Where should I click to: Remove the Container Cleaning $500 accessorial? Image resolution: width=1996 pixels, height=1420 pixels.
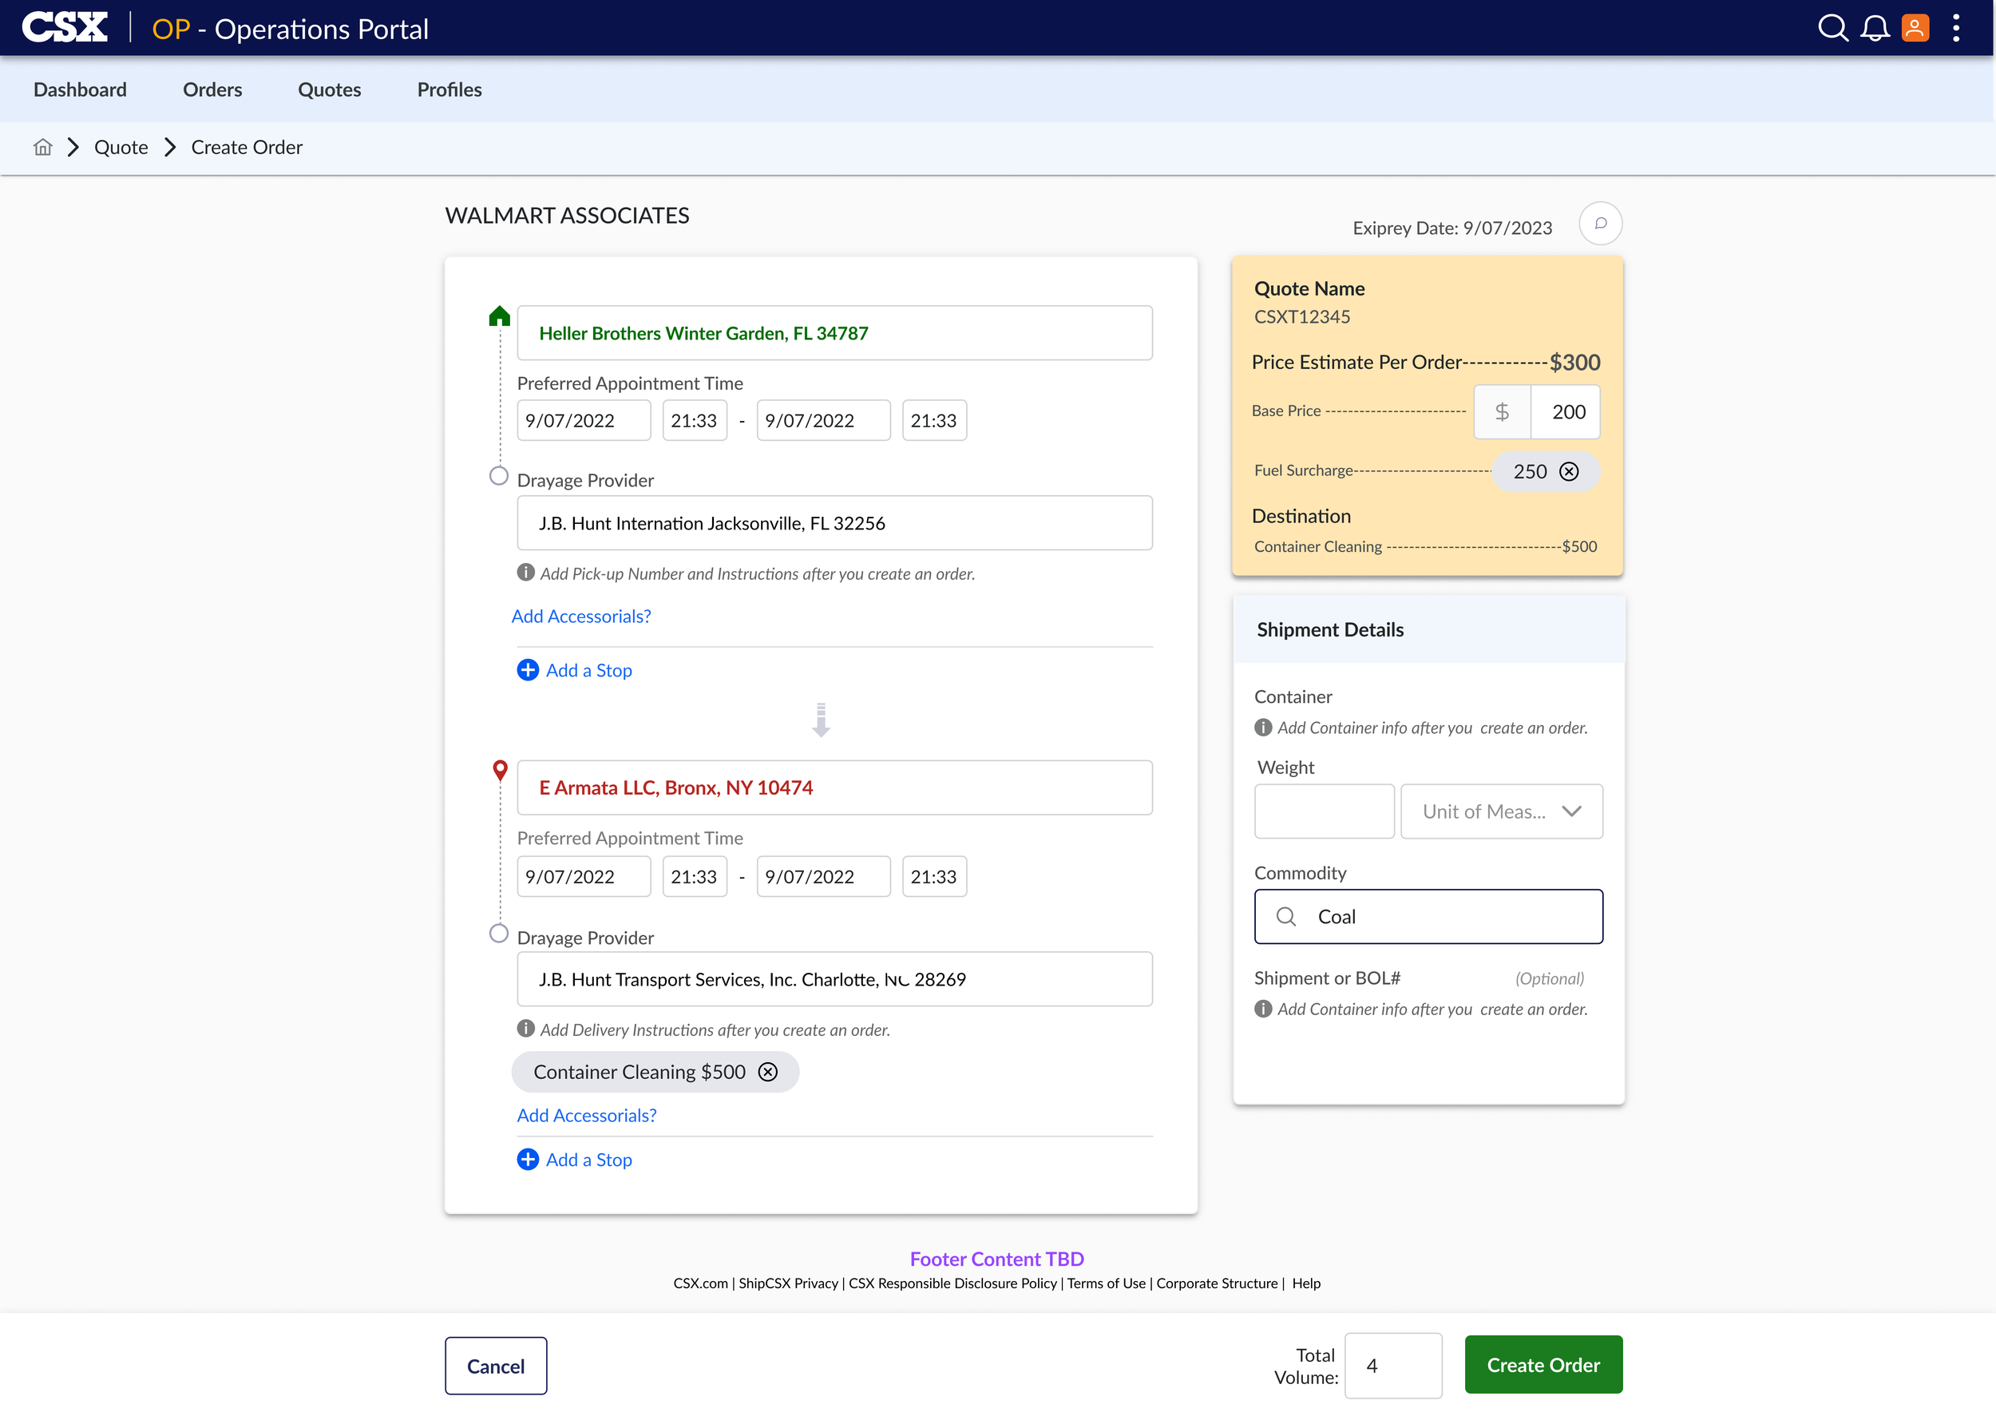tap(767, 1072)
